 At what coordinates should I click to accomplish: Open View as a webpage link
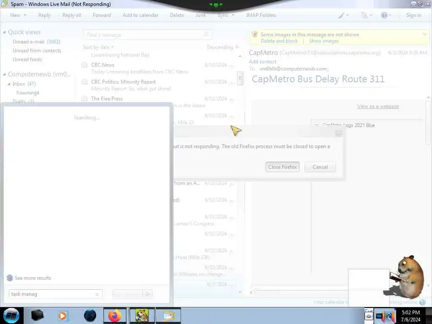[x=378, y=106]
